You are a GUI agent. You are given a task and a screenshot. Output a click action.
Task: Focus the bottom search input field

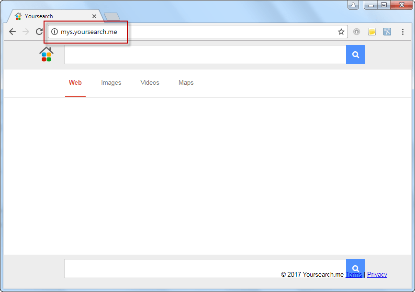[x=205, y=269]
